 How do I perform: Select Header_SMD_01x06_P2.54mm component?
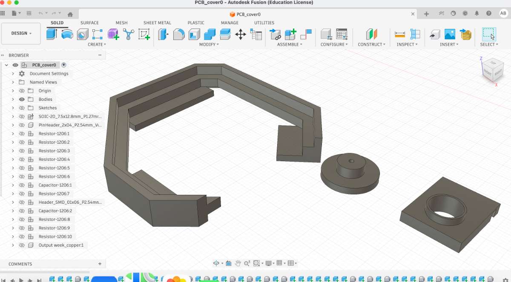coord(70,202)
